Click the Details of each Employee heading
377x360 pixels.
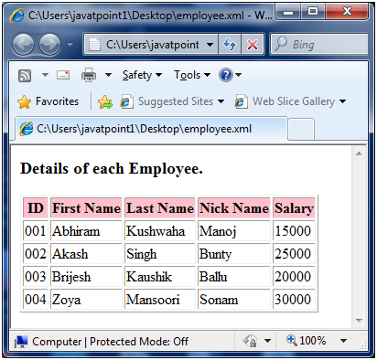click(112, 169)
